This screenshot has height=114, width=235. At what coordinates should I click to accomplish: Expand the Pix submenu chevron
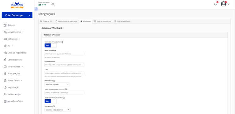13,46
